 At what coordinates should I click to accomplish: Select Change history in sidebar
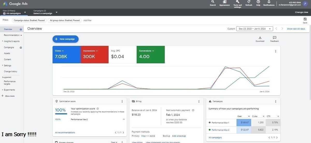tap(11, 71)
